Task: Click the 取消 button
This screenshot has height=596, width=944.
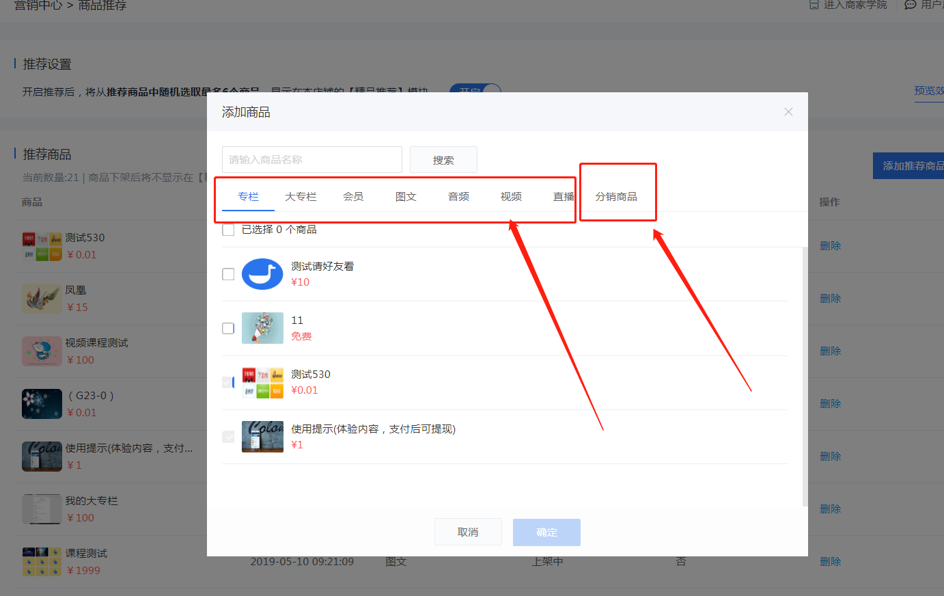Action: 468,532
